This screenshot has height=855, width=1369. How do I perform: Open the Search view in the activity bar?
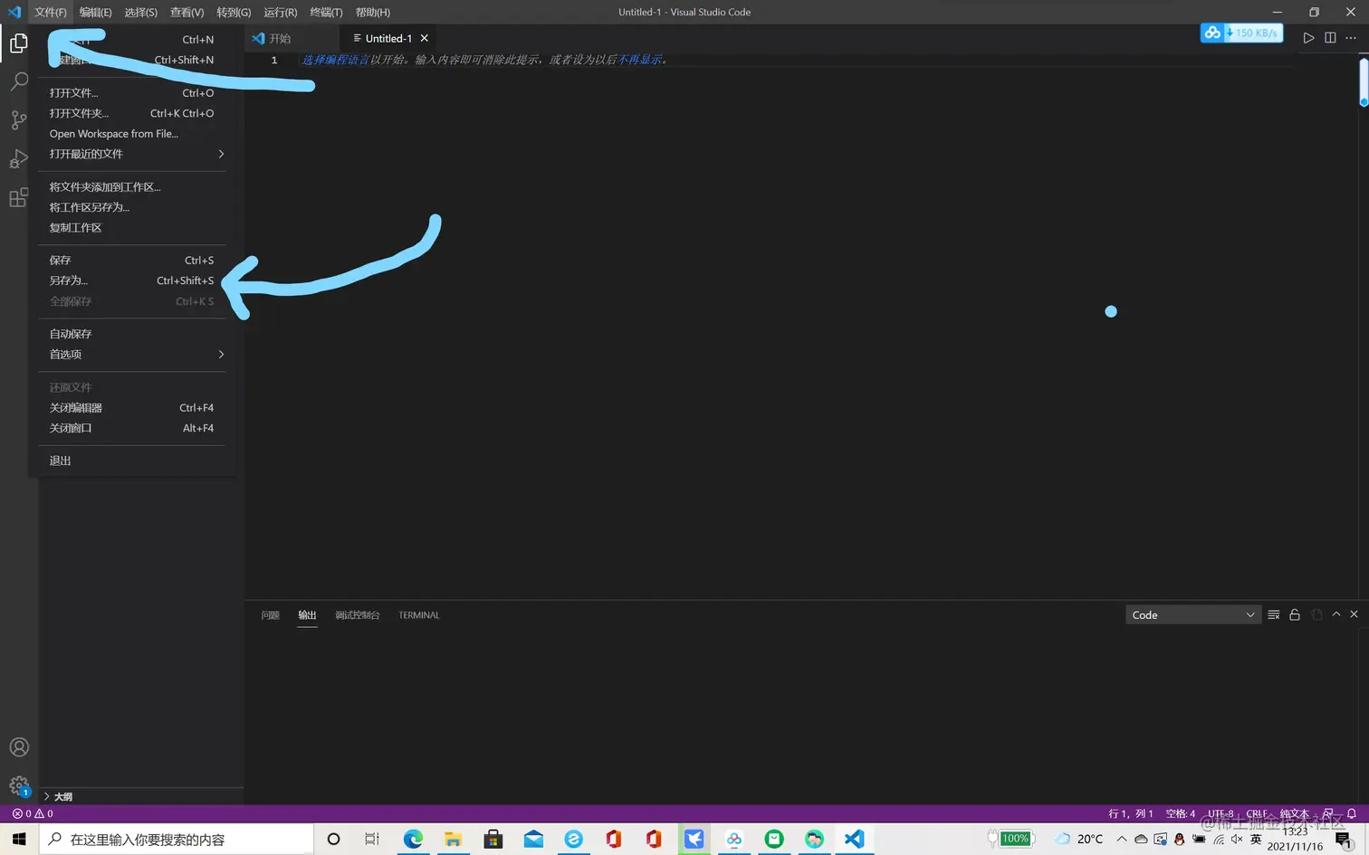(x=19, y=81)
